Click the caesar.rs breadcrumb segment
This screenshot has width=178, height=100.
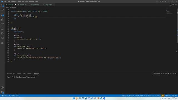click(x=14, y=7)
